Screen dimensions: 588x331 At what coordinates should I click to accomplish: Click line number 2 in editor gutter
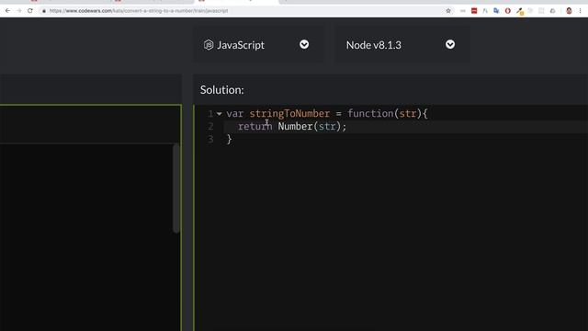pyautogui.click(x=210, y=127)
